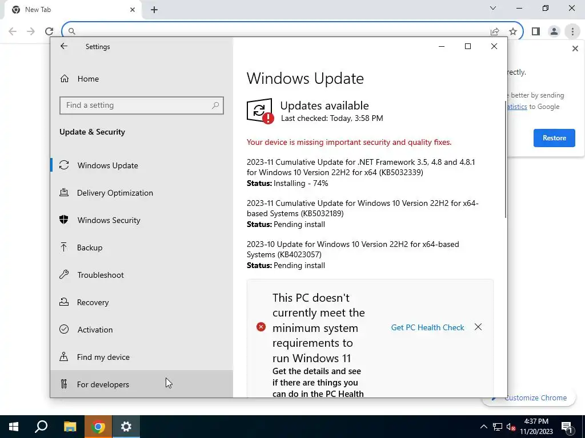Click the Find a setting search box

click(142, 106)
